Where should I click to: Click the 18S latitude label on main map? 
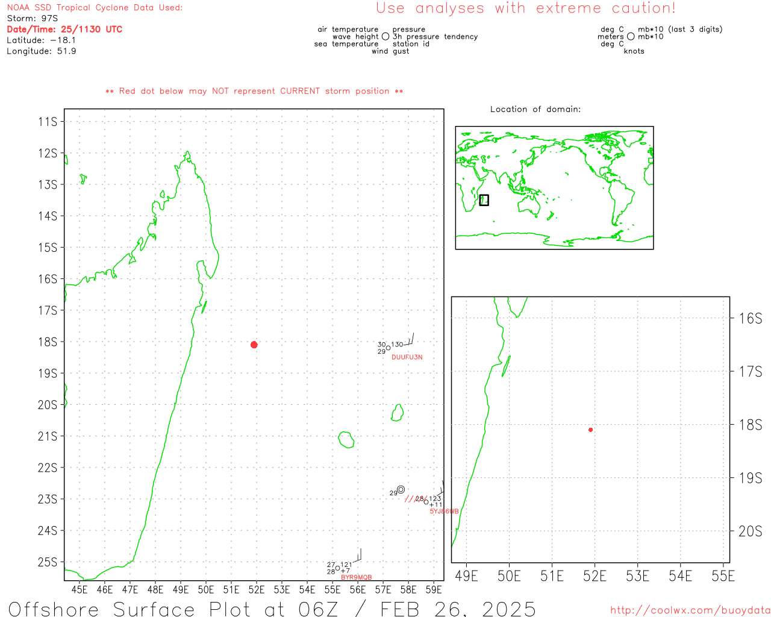[x=48, y=342]
